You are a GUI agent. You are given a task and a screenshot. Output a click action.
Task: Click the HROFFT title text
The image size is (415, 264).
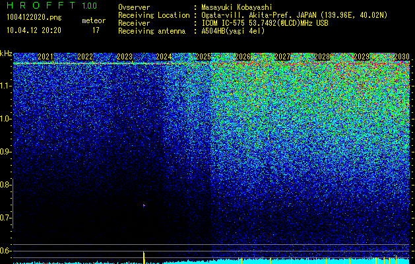(x=42, y=5)
